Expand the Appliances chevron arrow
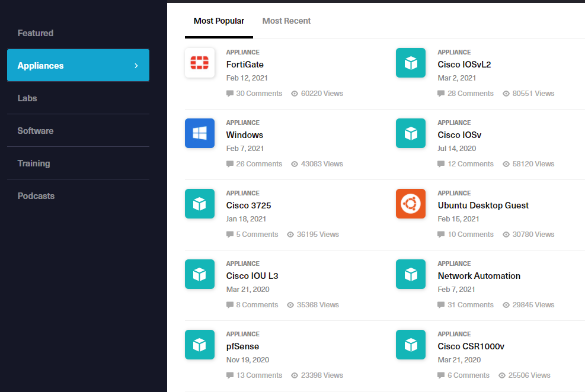 pyautogui.click(x=136, y=66)
